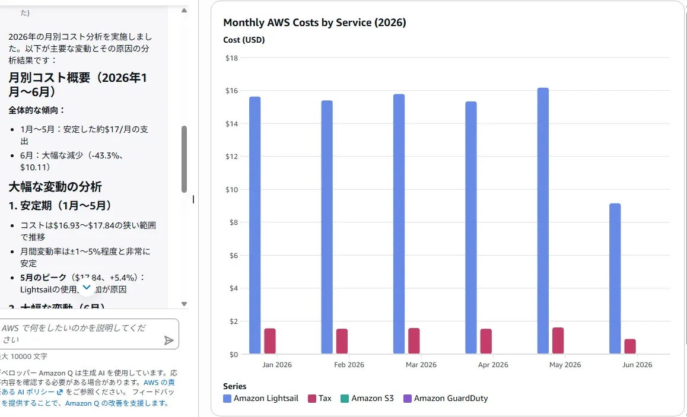
Task: Select the May 2026 Lightsail bar
Action: click(543, 221)
